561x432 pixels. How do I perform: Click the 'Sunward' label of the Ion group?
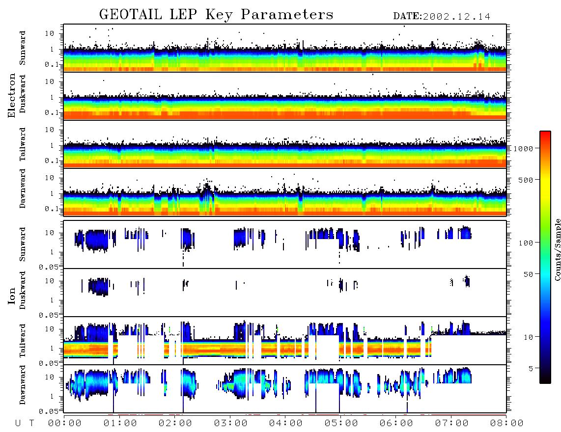(x=23, y=244)
